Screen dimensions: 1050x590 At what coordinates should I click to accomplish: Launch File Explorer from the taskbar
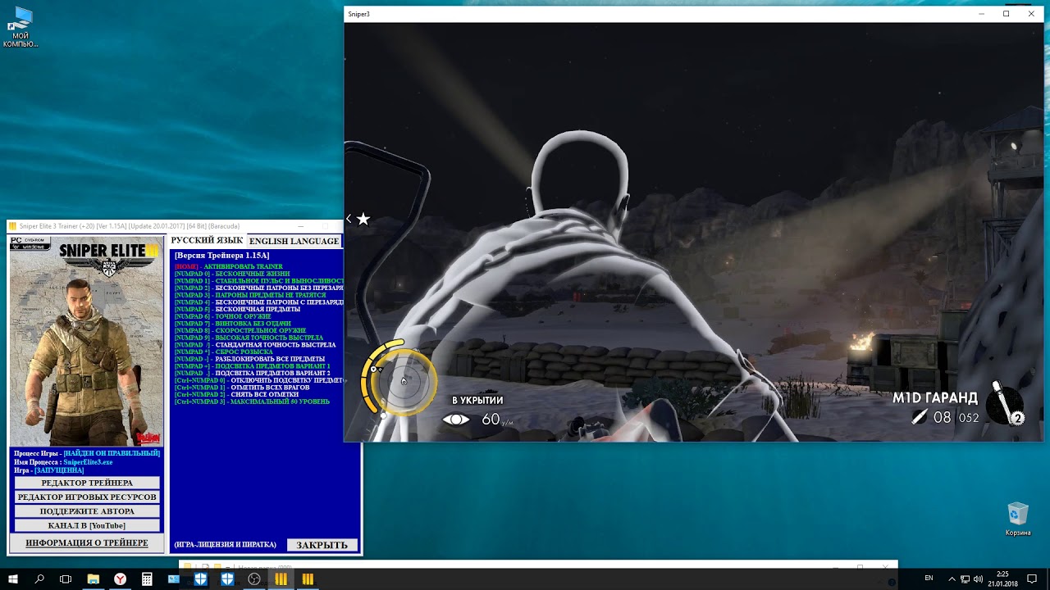pyautogui.click(x=94, y=579)
